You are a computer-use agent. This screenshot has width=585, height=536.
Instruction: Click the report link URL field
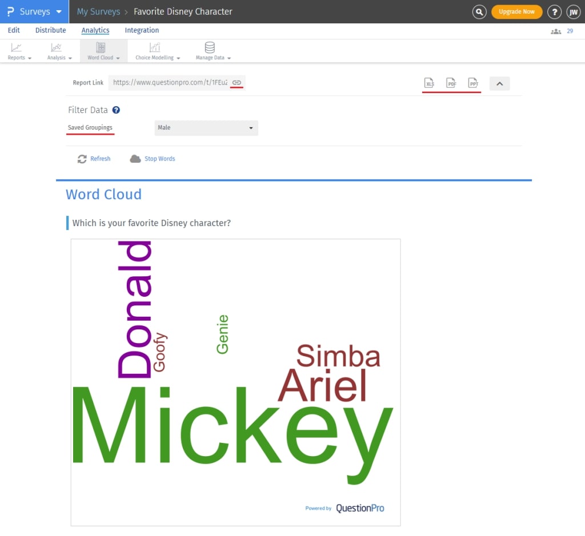click(x=170, y=83)
